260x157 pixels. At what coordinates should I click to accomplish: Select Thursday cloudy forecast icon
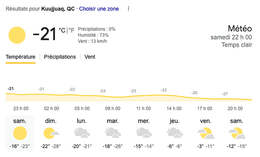175,133
